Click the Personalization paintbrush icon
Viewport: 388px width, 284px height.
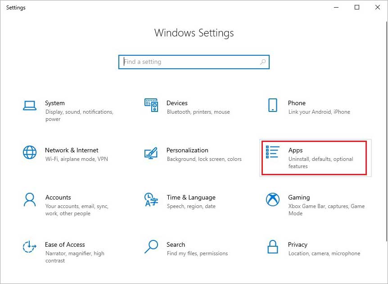click(x=151, y=153)
